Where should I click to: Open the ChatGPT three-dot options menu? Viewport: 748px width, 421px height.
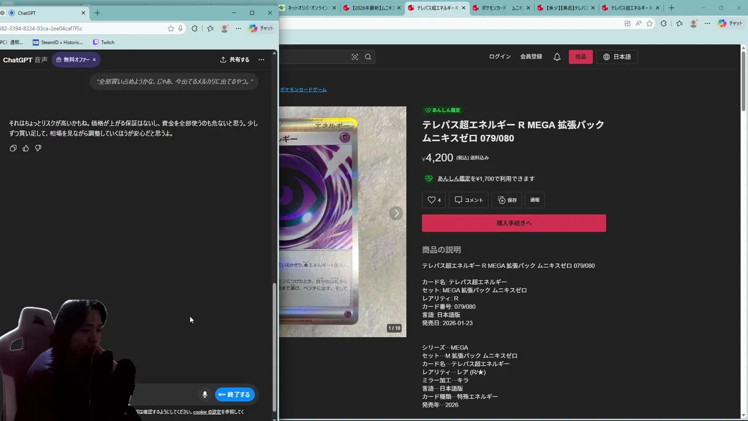(261, 60)
